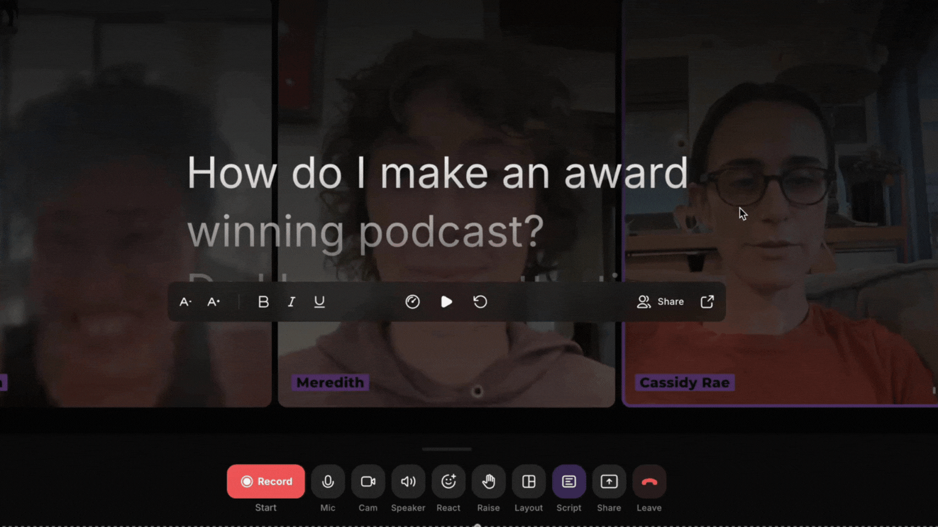
Task: Share your screen from bottom bar
Action: coord(609,481)
